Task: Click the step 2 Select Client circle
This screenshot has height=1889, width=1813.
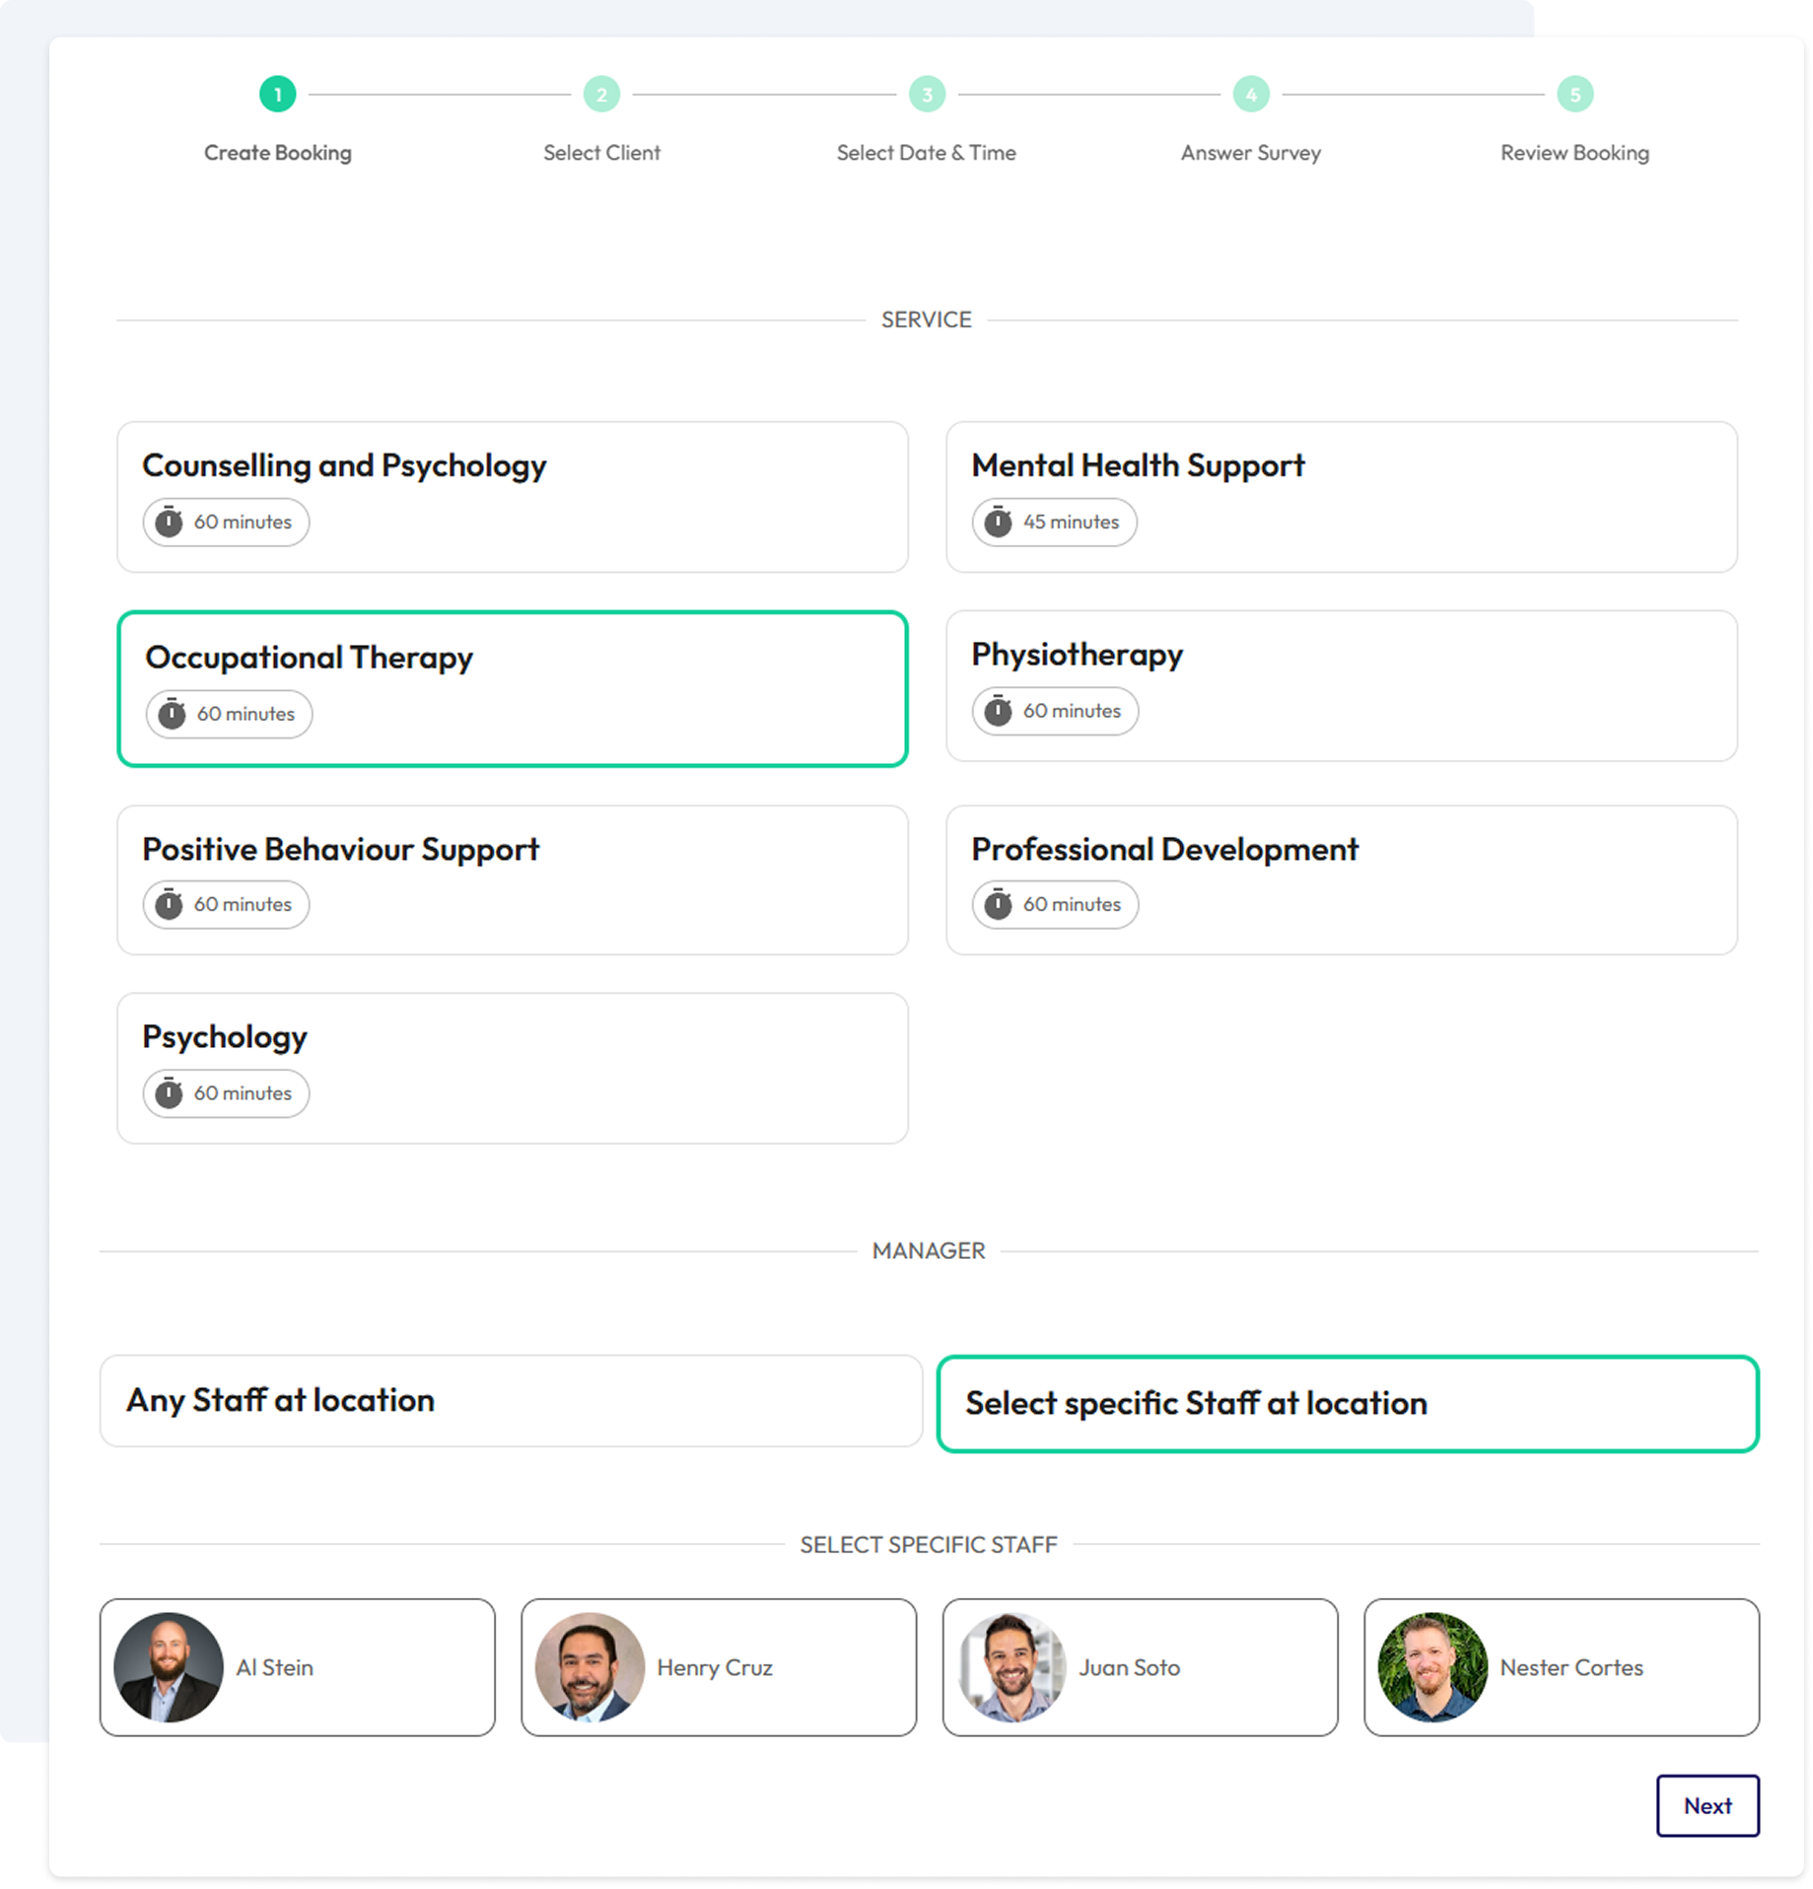Action: pyautogui.click(x=601, y=95)
